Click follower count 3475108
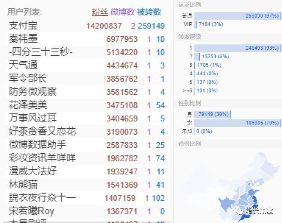The height and width of the screenshot is (223, 282). tap(122, 105)
